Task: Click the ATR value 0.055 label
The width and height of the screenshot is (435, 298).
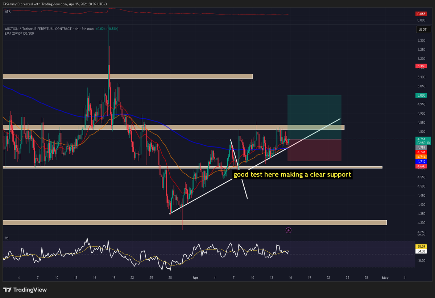Action: coord(421,14)
